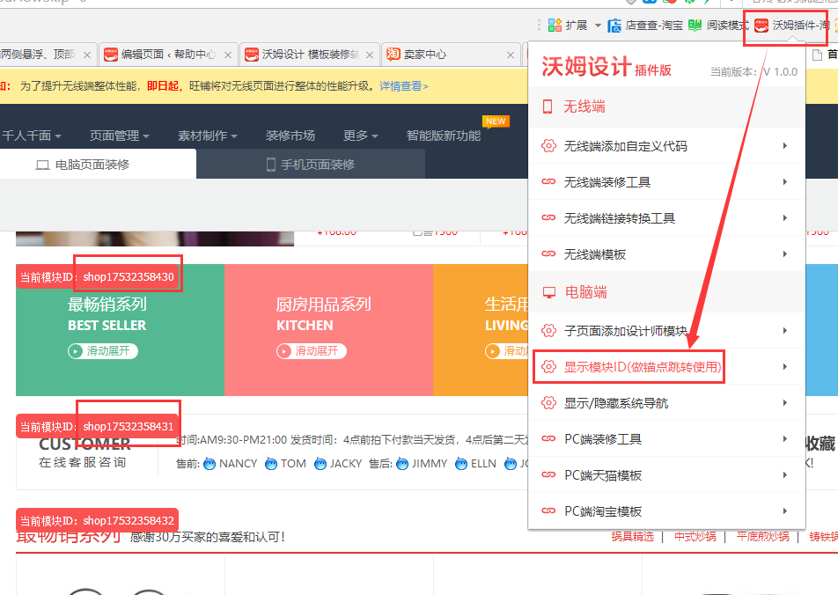The height and width of the screenshot is (595, 838).
Task: Click module ID label shop17532358432
Action: 97,521
